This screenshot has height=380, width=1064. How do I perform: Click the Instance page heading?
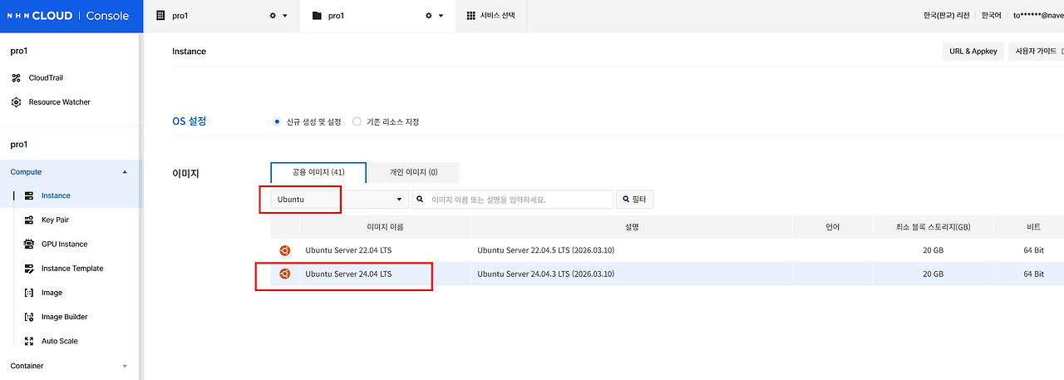[x=189, y=52]
